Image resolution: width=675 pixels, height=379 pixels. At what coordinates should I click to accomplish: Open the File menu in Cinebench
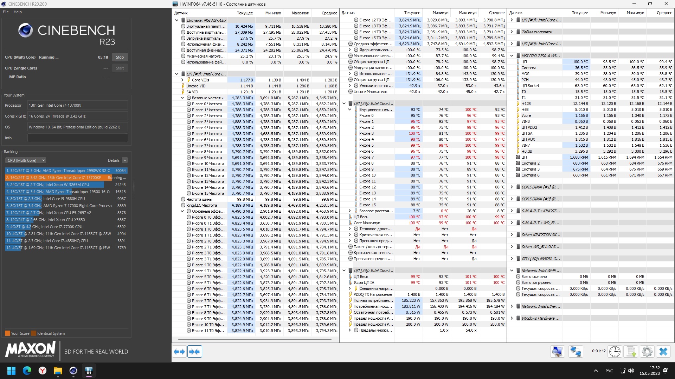coord(6,12)
